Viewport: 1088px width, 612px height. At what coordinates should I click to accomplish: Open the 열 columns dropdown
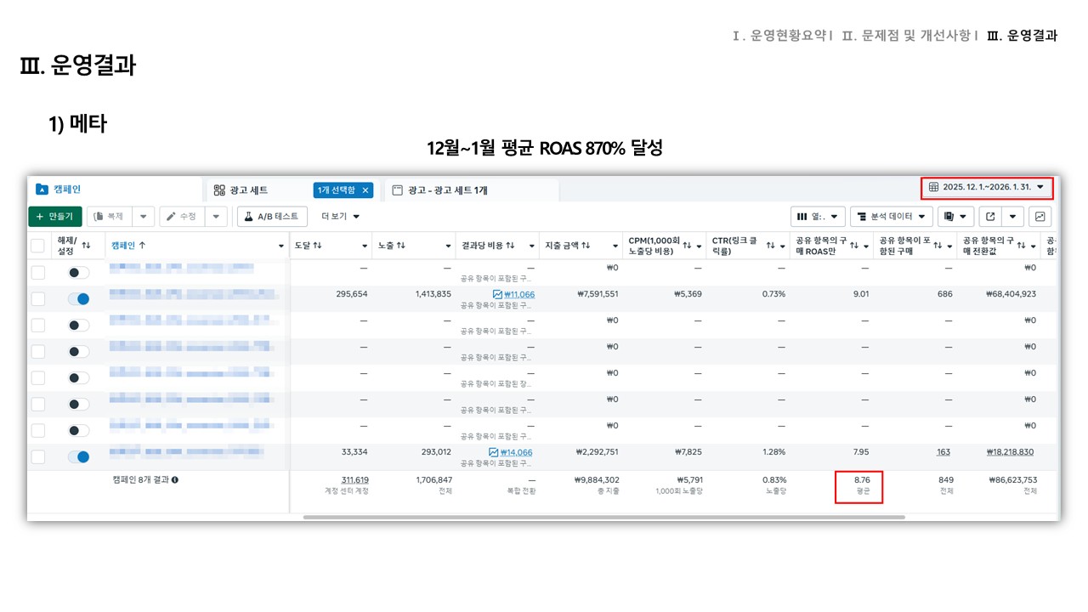[818, 217]
